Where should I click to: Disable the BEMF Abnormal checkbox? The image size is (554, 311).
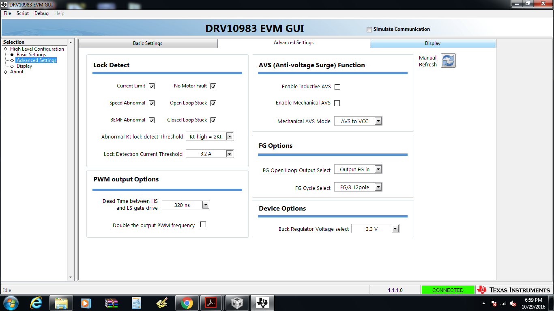(x=152, y=120)
